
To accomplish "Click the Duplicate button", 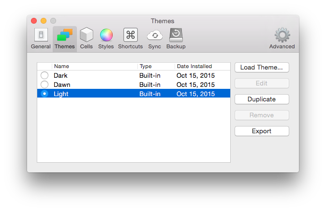I will tap(262, 99).
